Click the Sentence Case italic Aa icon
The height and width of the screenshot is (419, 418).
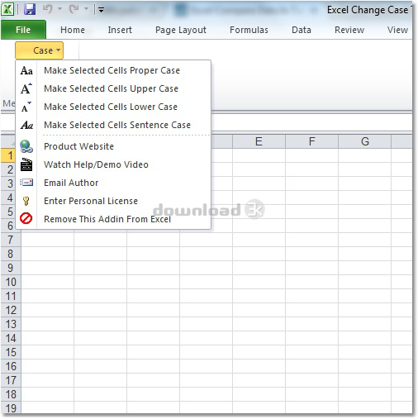26,125
